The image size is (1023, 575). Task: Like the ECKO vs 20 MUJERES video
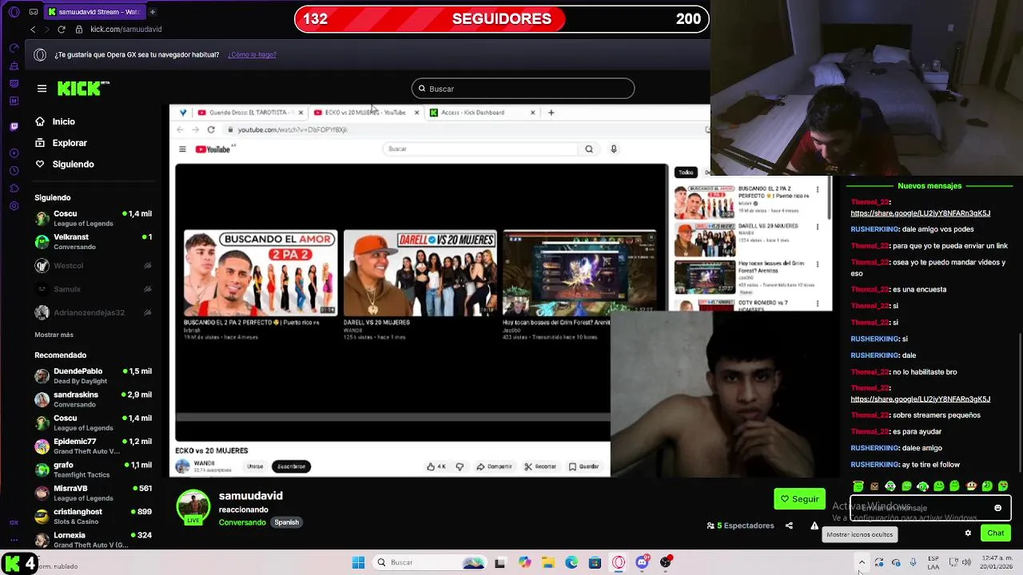click(x=436, y=466)
